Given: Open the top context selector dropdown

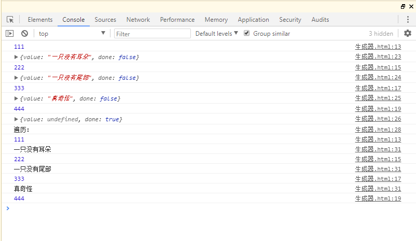Looking at the screenshot, I should (x=72, y=33).
